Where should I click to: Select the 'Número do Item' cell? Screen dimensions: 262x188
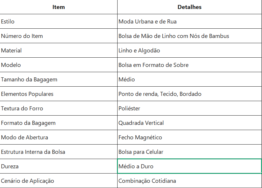tap(58, 36)
